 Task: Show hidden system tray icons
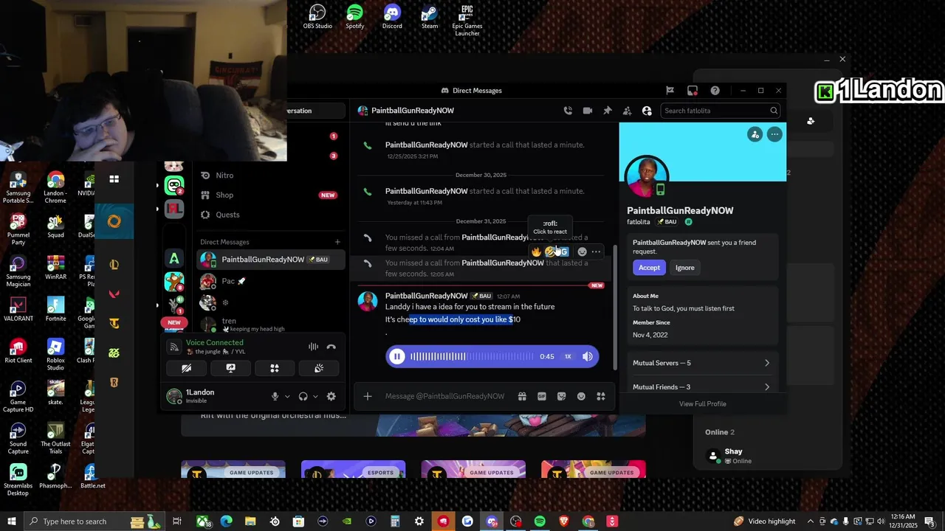(811, 521)
